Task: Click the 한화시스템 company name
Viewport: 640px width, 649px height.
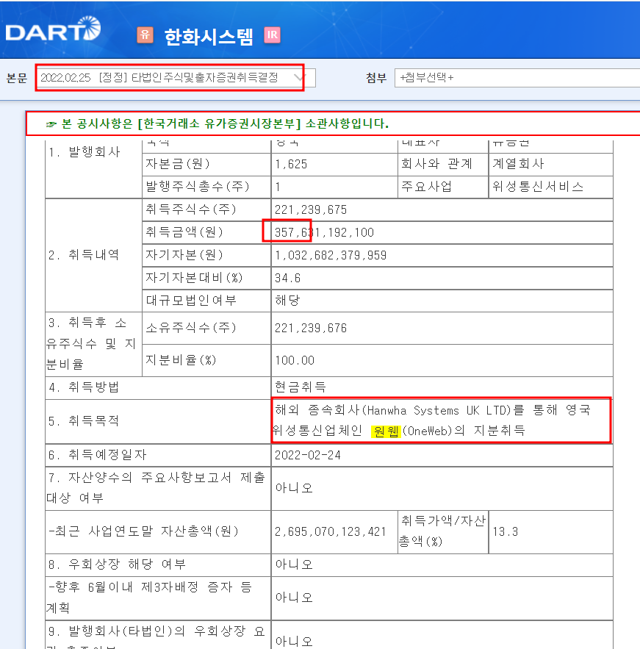Action: (x=209, y=37)
